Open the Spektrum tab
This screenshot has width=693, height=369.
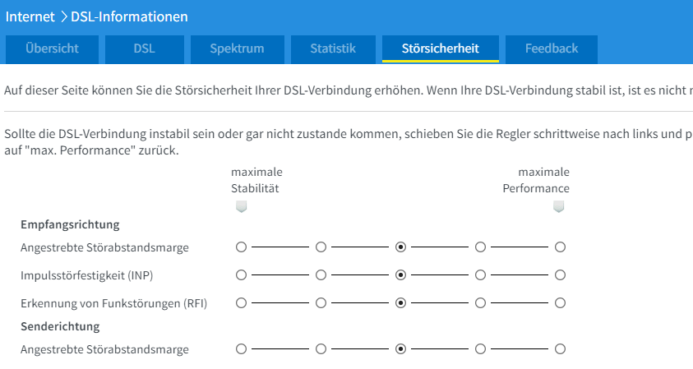click(x=238, y=49)
